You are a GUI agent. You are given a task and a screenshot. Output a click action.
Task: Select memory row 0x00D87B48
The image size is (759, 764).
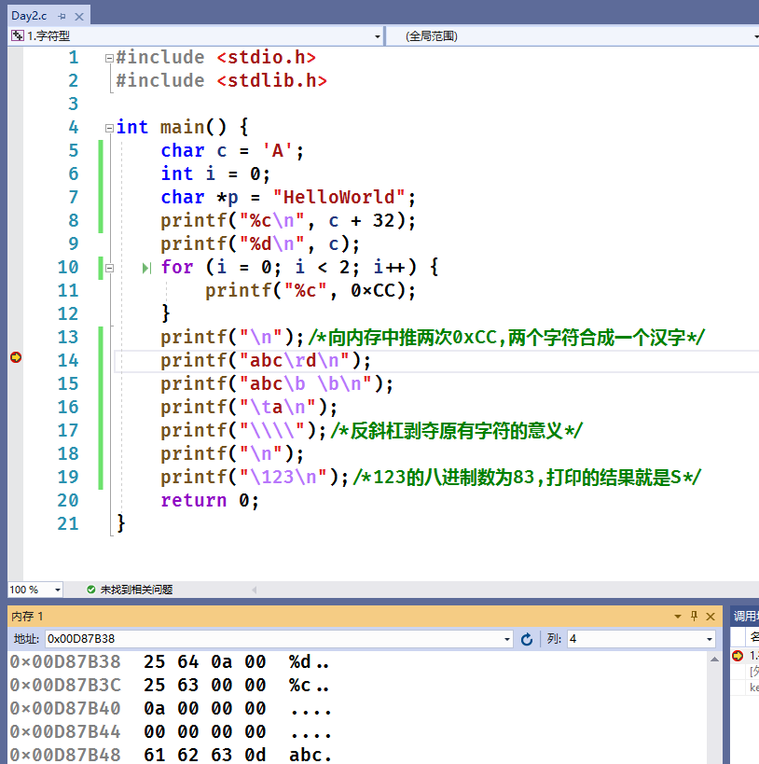(x=171, y=755)
